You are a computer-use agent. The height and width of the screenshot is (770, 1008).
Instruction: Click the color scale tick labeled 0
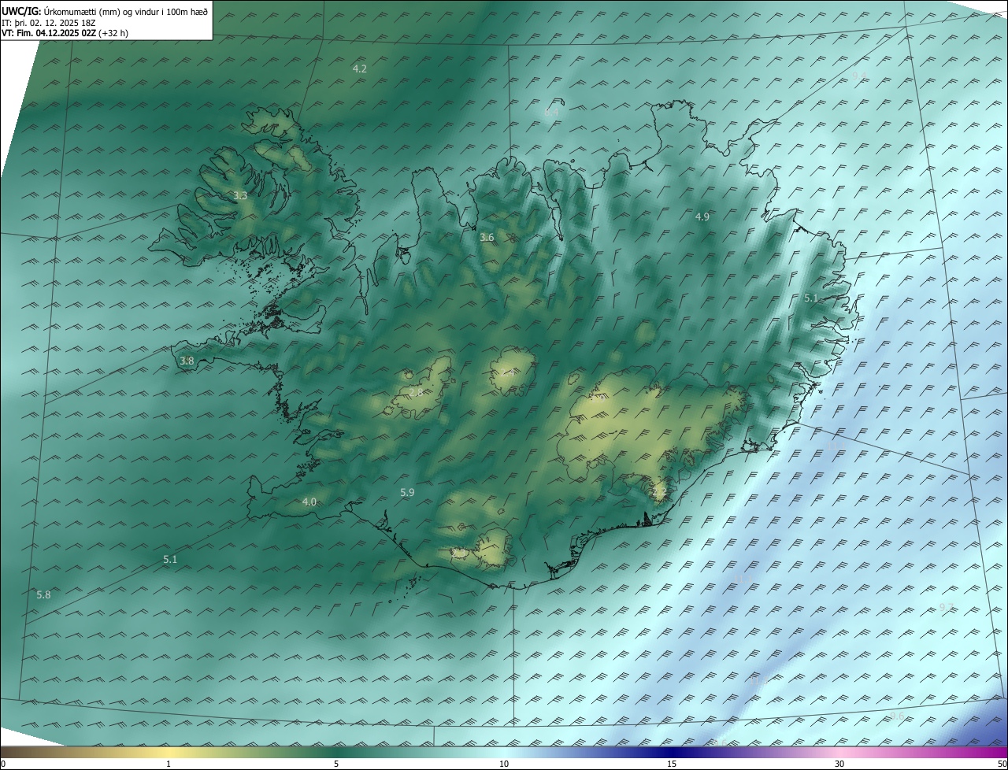tap(2, 764)
